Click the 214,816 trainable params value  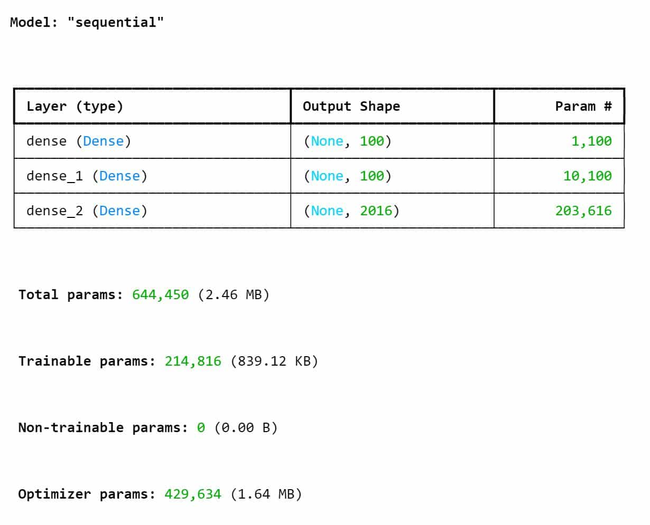(x=193, y=361)
